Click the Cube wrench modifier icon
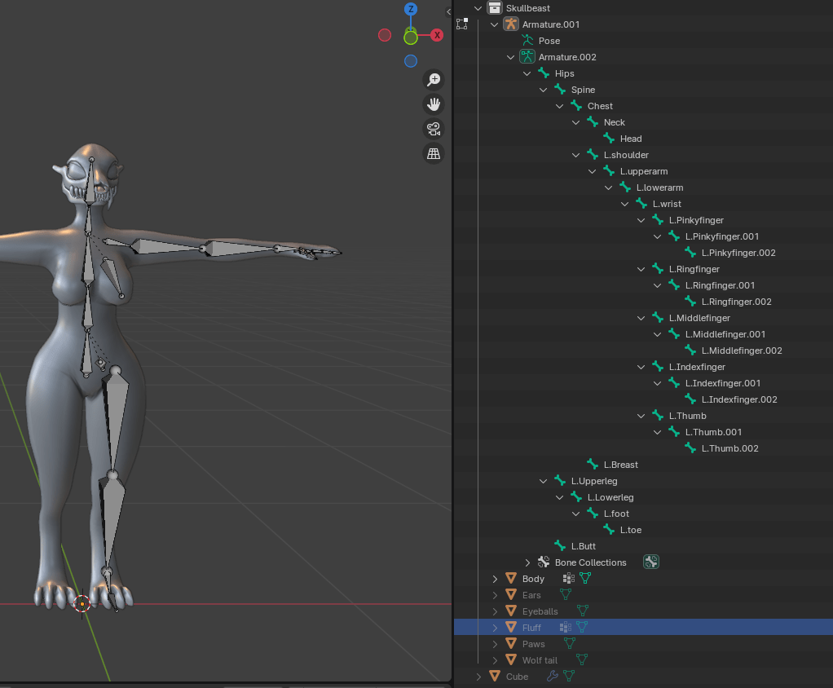 point(552,677)
